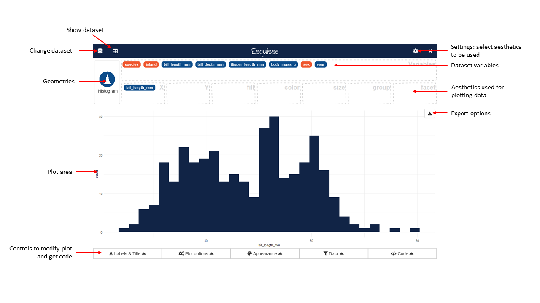Screen dimensions: 540x303
Task: Open the Appearance controls
Action: tap(265, 254)
